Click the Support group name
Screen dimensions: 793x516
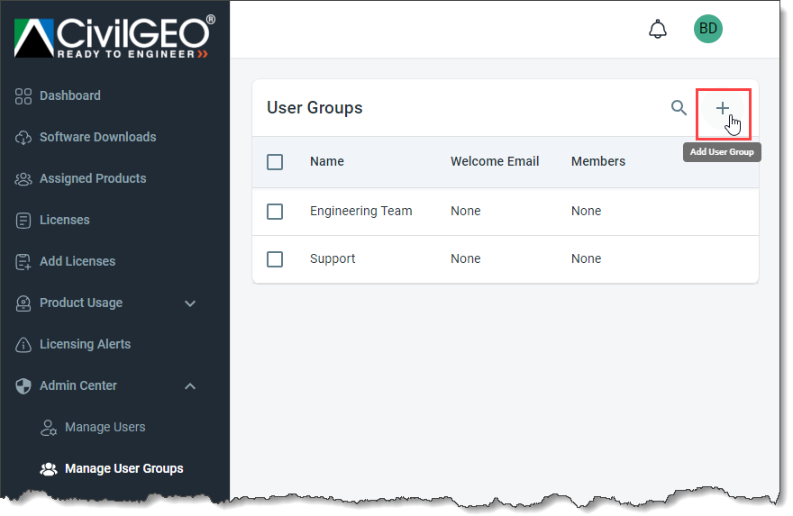pos(333,259)
